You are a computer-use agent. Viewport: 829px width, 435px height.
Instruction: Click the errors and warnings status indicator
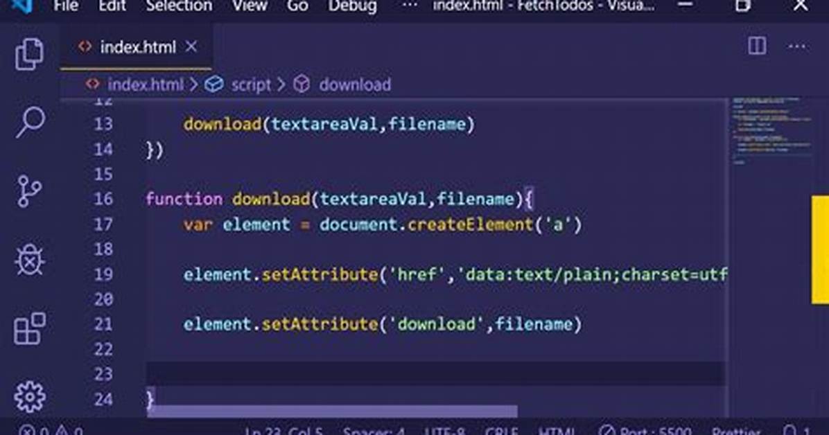[x=51, y=431]
